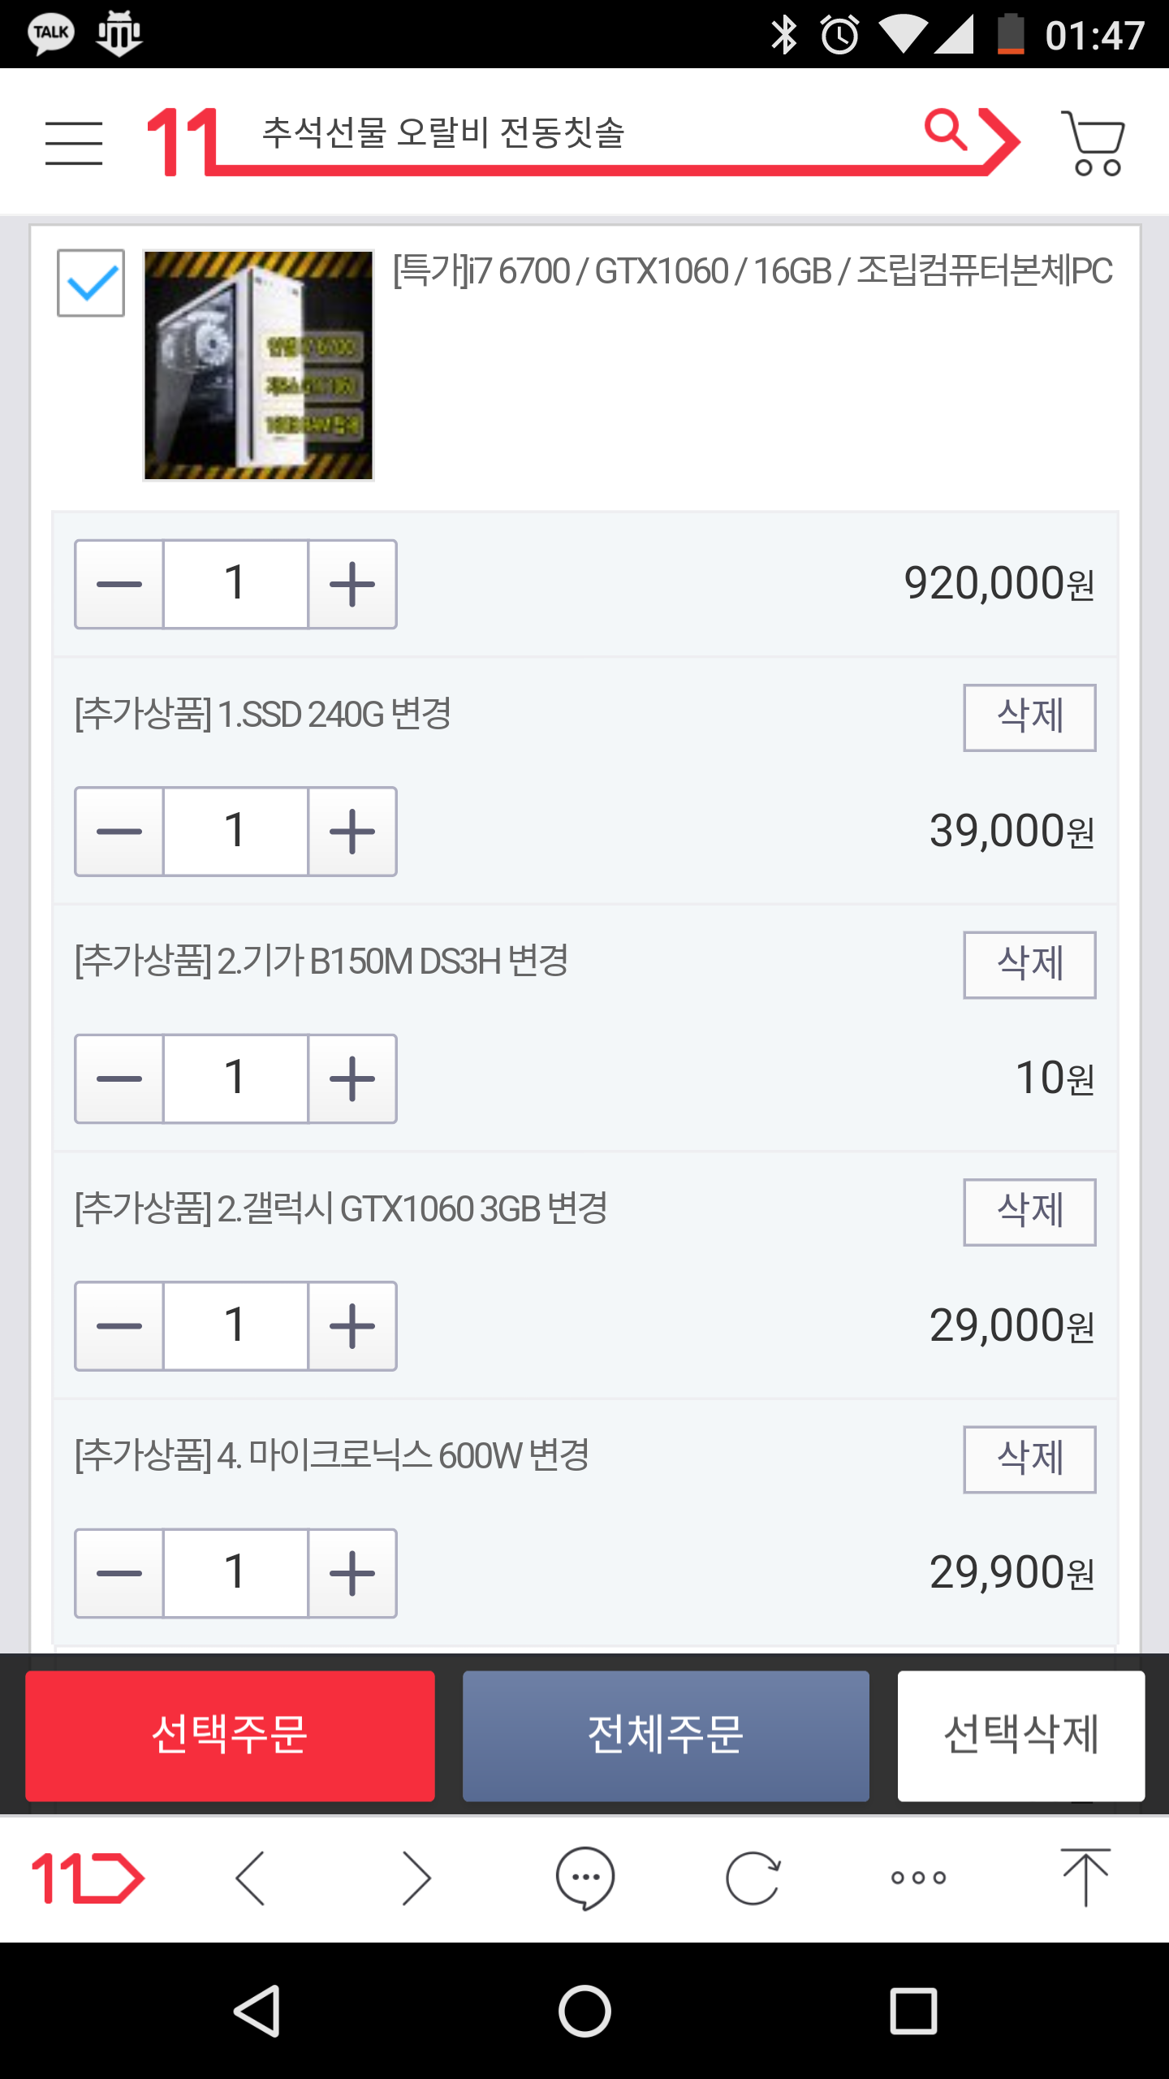The width and height of the screenshot is (1169, 2079).
Task: Tap the red search magnifier icon
Action: click(947, 130)
